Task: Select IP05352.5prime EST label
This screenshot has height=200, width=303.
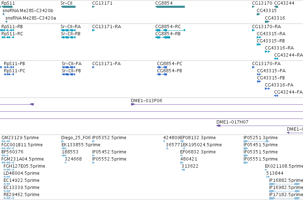Action: coord(109,138)
